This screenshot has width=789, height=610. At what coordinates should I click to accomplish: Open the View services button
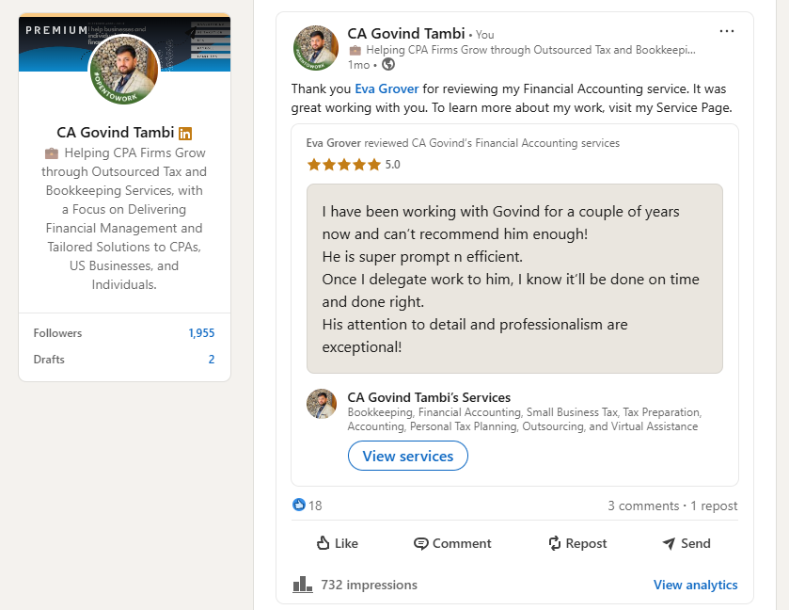coord(407,456)
